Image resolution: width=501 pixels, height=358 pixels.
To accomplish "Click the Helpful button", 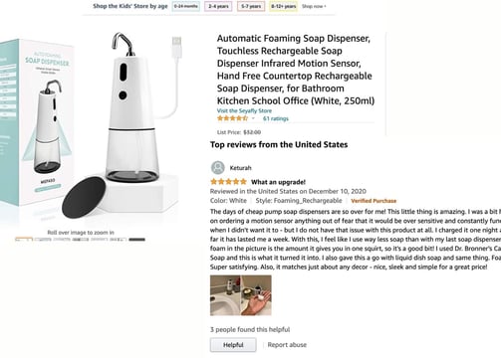I will 233,345.
